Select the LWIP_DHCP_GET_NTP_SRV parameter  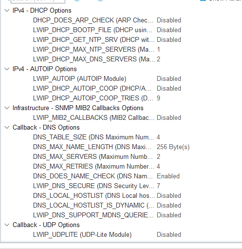click(93, 40)
